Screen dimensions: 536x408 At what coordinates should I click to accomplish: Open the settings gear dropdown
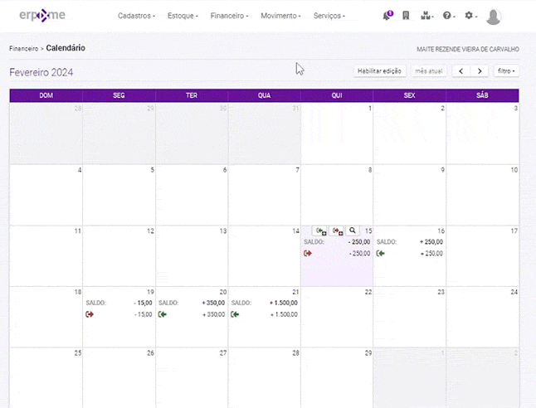point(470,16)
